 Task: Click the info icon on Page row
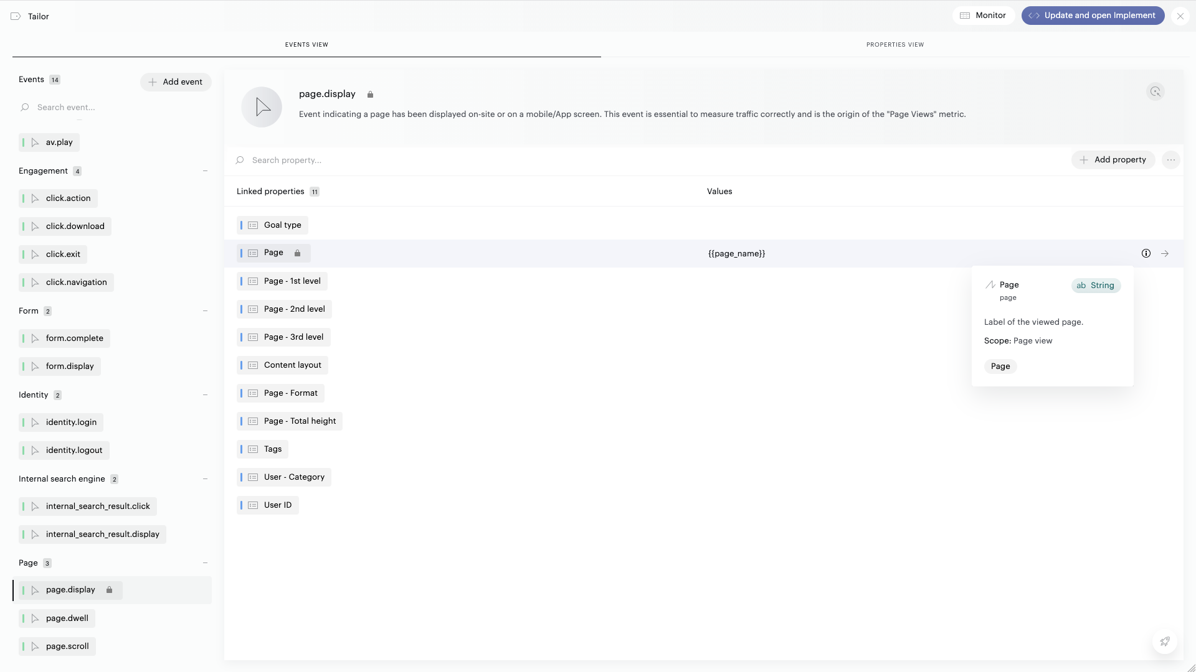pyautogui.click(x=1146, y=253)
